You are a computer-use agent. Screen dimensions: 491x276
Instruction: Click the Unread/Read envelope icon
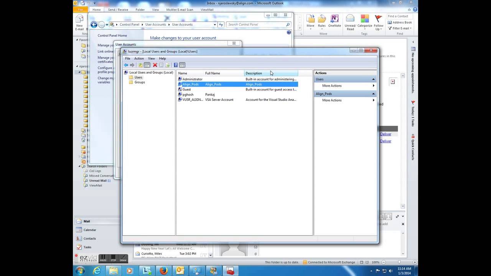[350, 23]
